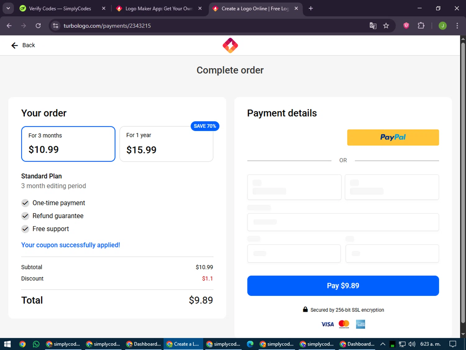Click the 'Total' label
Screen dimensions: 466x350
tap(32, 300)
